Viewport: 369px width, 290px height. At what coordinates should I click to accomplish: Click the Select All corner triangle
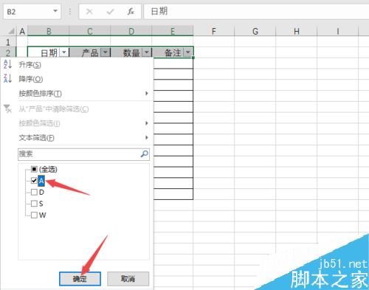click(x=11, y=31)
